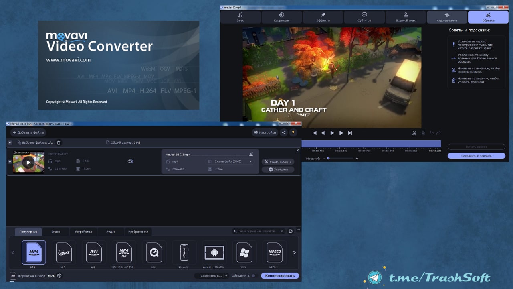
Task: Show previous formats with left arrow
Action: (13, 252)
